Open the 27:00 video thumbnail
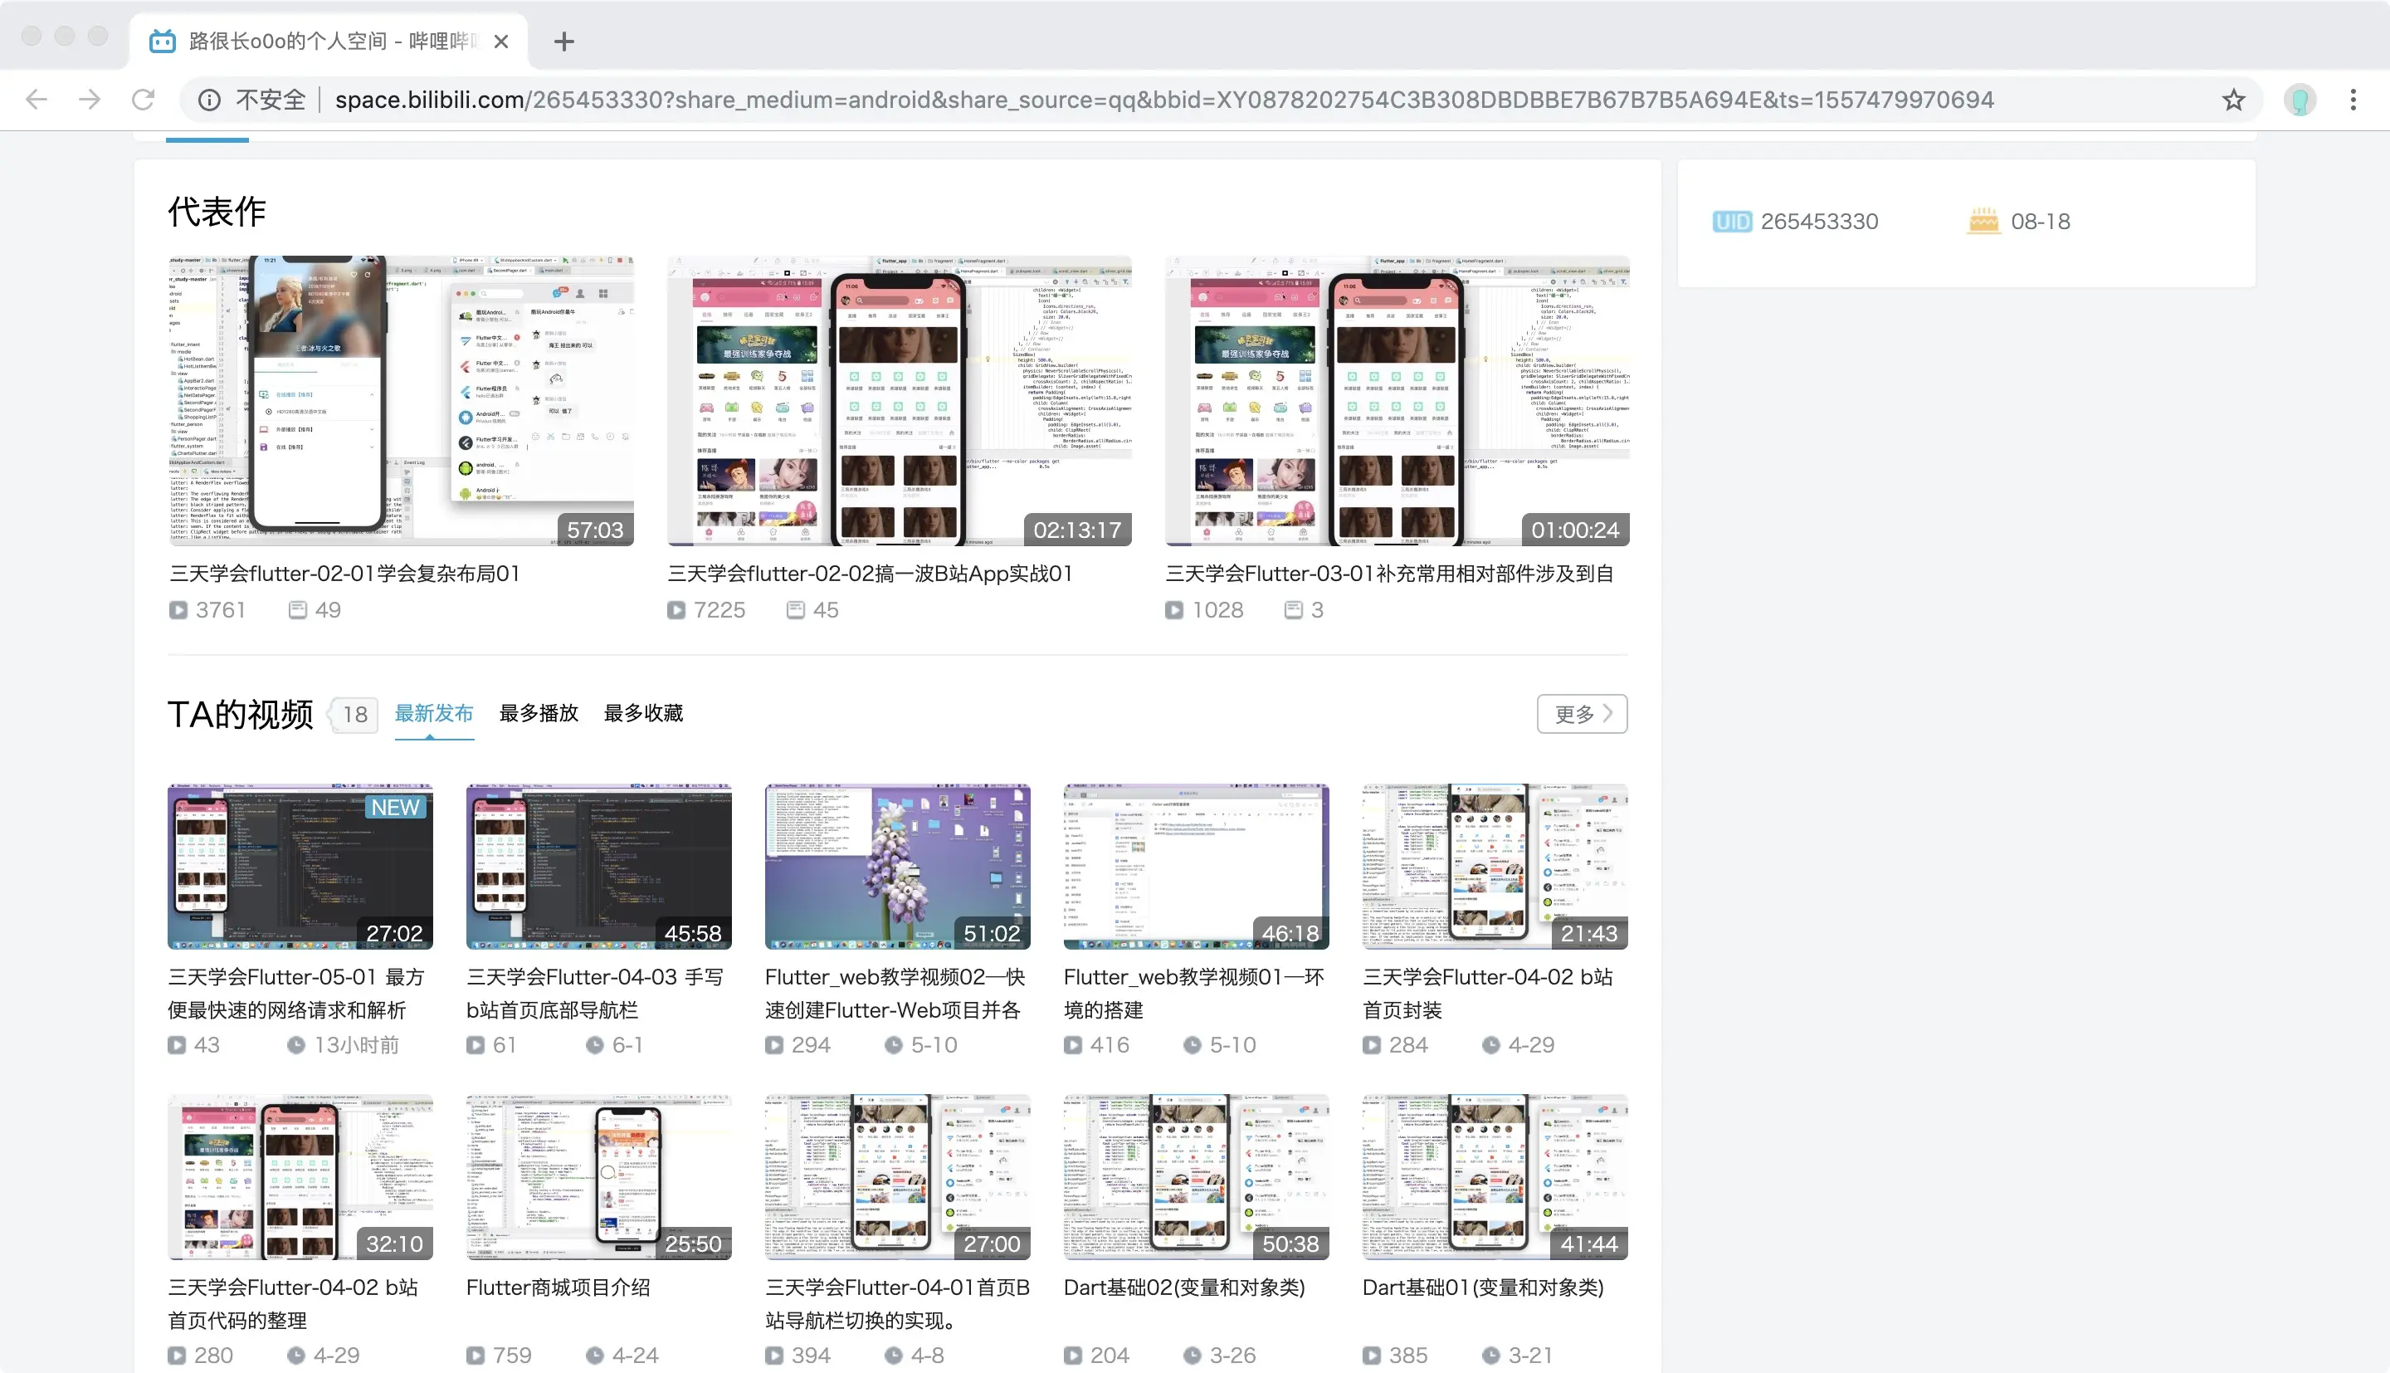The image size is (2390, 1373). click(x=897, y=1177)
